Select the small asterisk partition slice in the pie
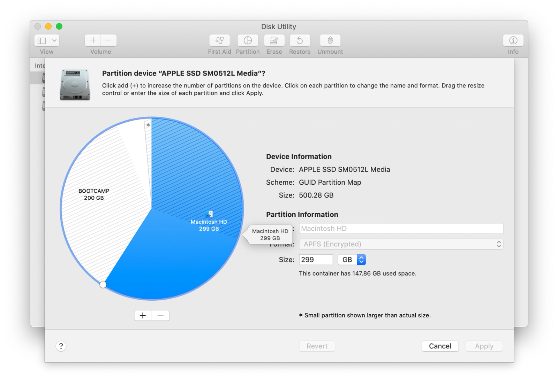The width and height of the screenshot is (558, 377). (148, 125)
